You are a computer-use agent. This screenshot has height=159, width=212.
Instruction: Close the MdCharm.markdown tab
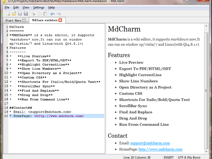(x=60, y=20)
